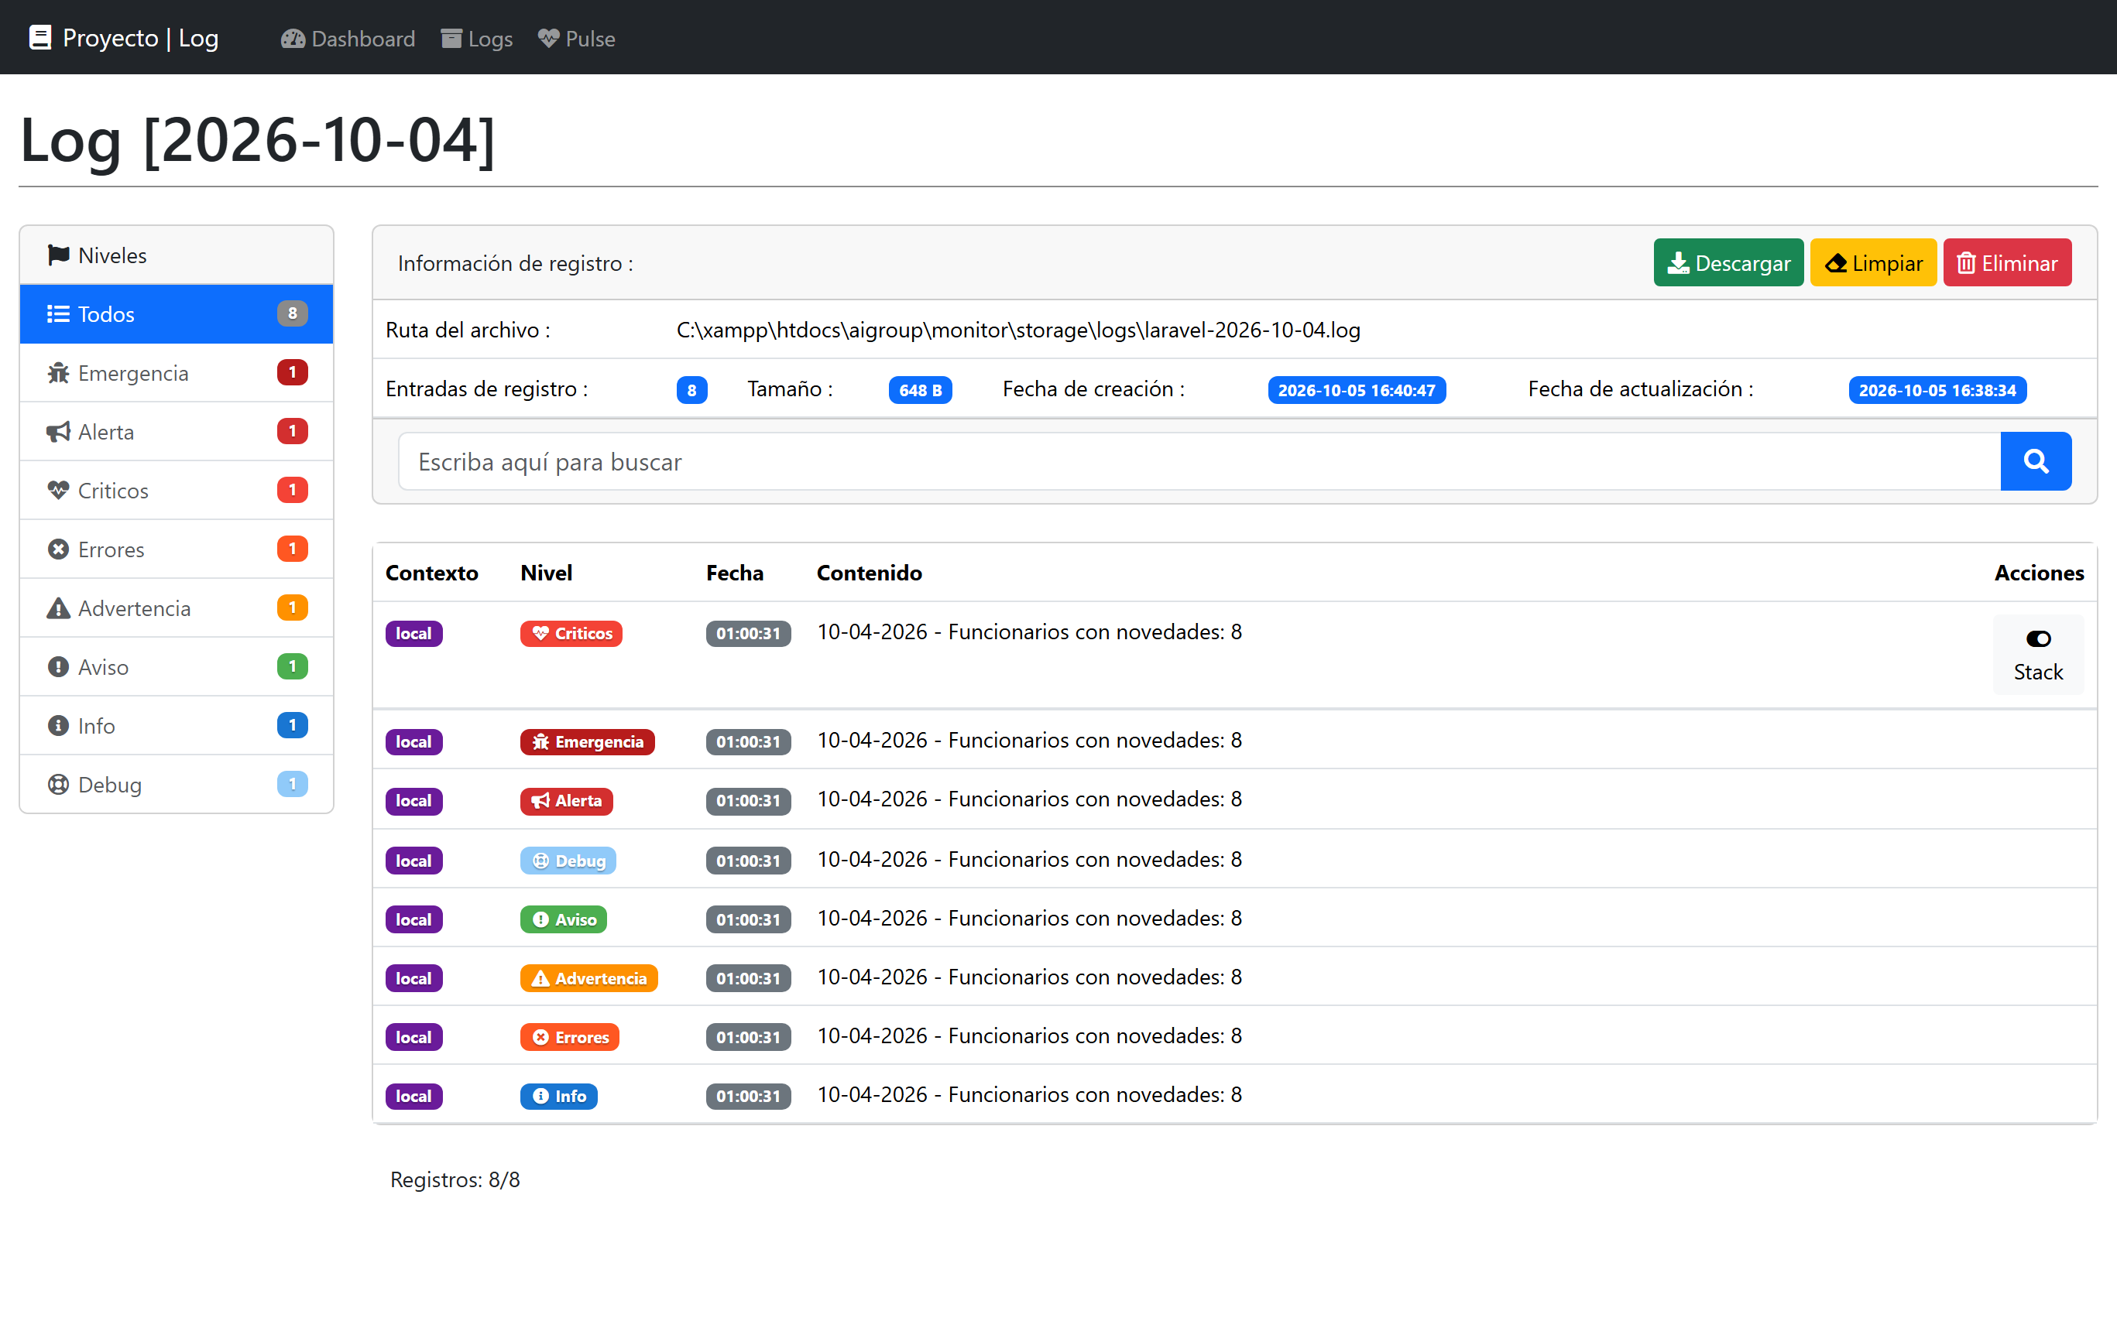The height and width of the screenshot is (1328, 2117).
Task: Click the Criticos badge in first row
Action: pos(571,633)
